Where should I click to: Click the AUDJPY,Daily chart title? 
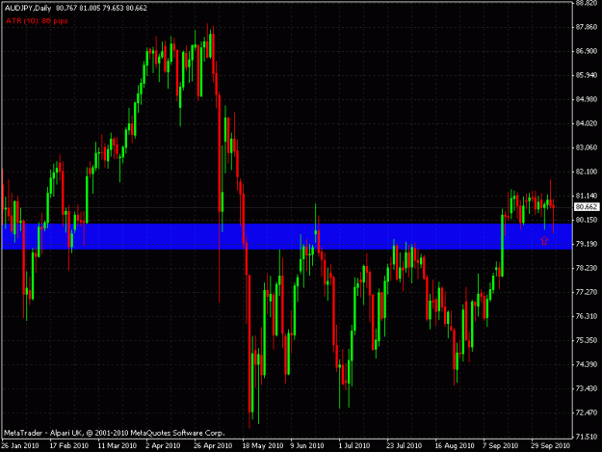coord(28,8)
